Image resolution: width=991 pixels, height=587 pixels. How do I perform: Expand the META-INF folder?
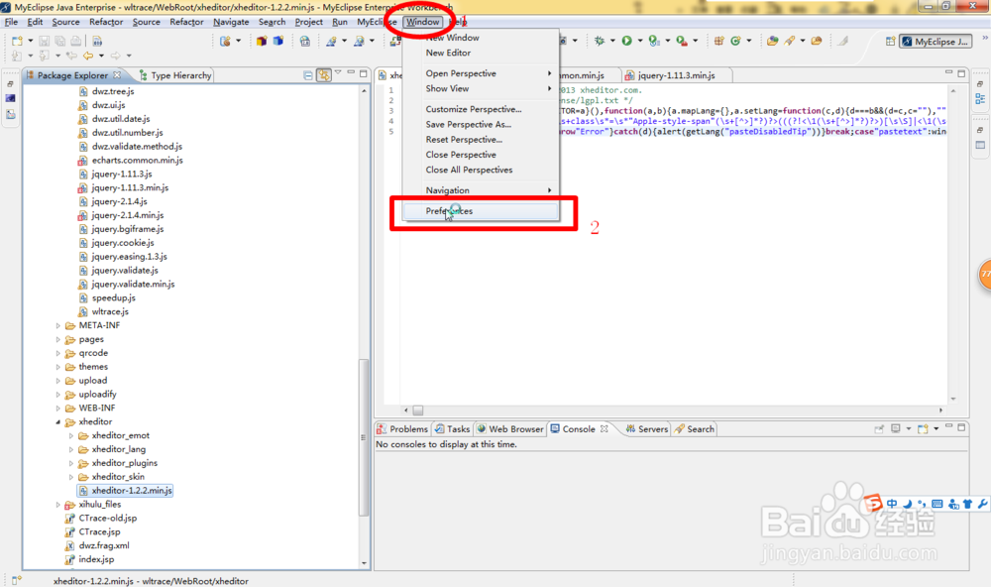[58, 326]
